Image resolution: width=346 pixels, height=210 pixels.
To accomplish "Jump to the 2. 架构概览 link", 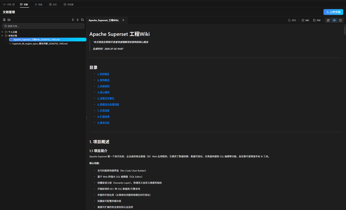I will click(104, 80).
